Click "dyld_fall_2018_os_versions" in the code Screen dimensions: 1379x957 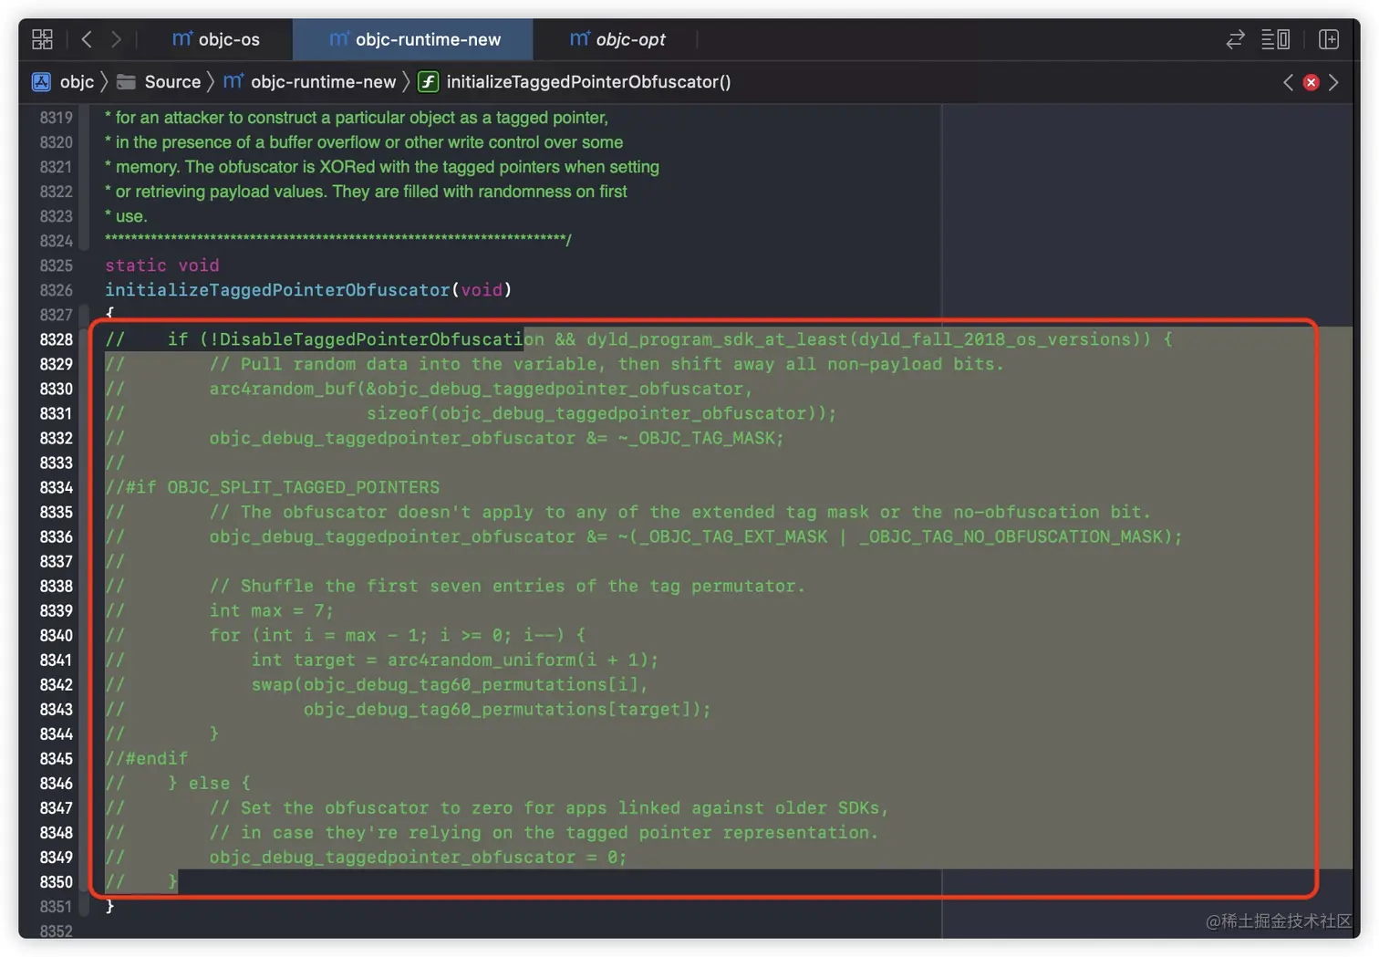995,339
